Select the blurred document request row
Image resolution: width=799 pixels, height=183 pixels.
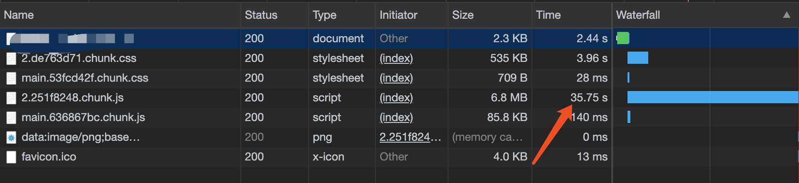(399, 38)
